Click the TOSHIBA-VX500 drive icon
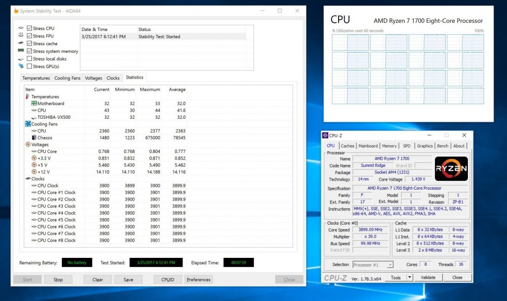Viewport: 507px width, 301px height. click(34, 117)
